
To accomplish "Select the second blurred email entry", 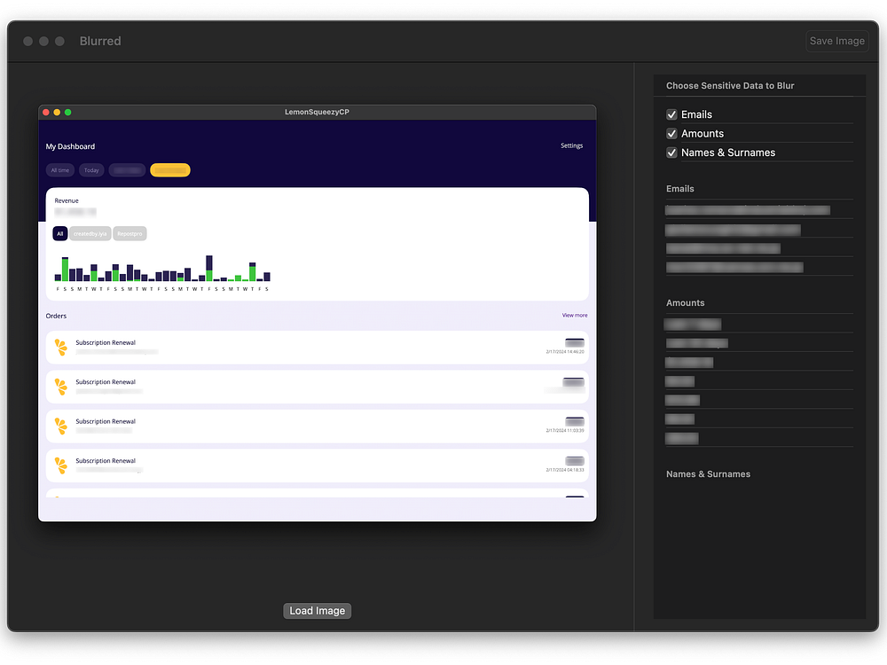I will coord(733,230).
